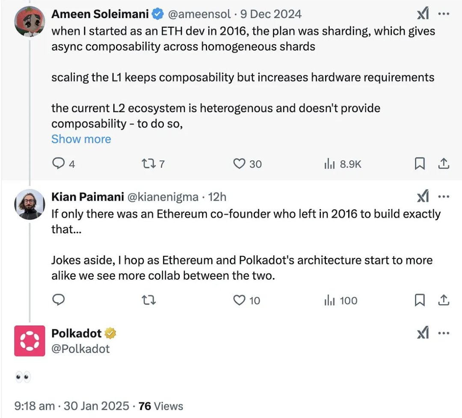Screen dimensions: 462x418
Task: Reply to Ameen Soleimani's tweet
Action: [x=58, y=163]
